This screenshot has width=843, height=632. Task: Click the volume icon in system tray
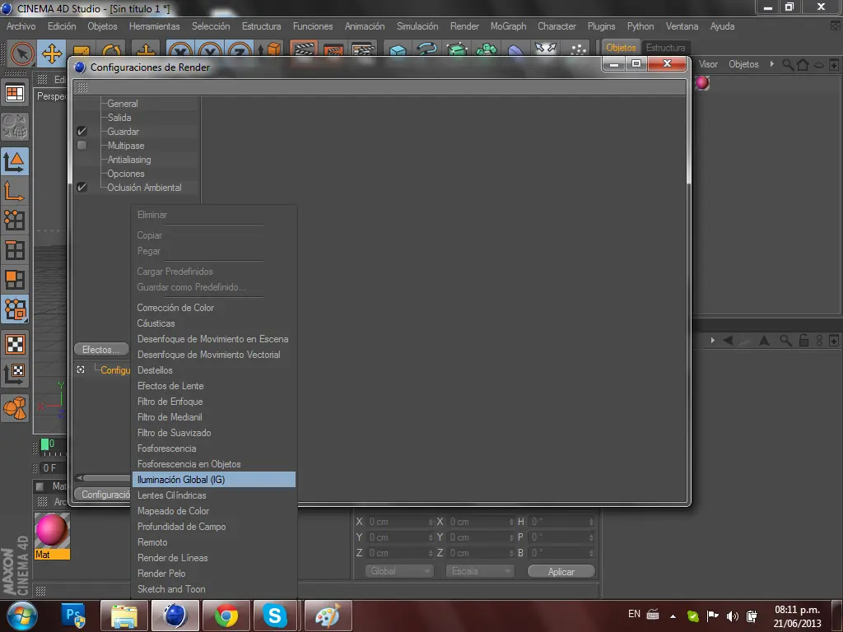(x=732, y=616)
